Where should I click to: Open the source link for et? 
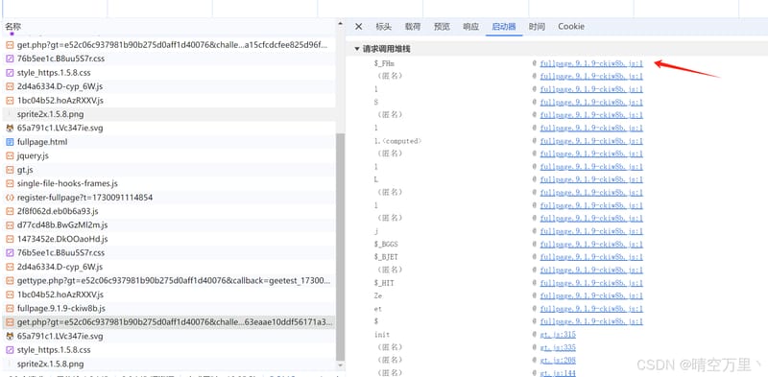tap(591, 309)
